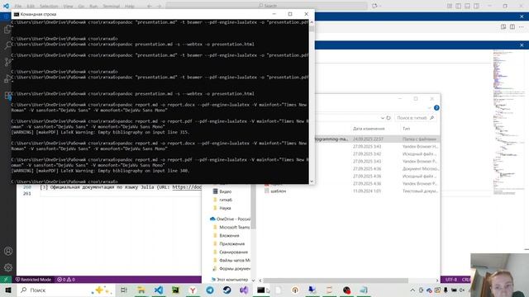Click the command prompt vertical scrollbar

[x=312, y=101]
